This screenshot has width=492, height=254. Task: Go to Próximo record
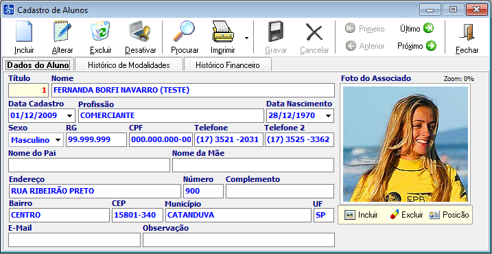[x=417, y=46]
